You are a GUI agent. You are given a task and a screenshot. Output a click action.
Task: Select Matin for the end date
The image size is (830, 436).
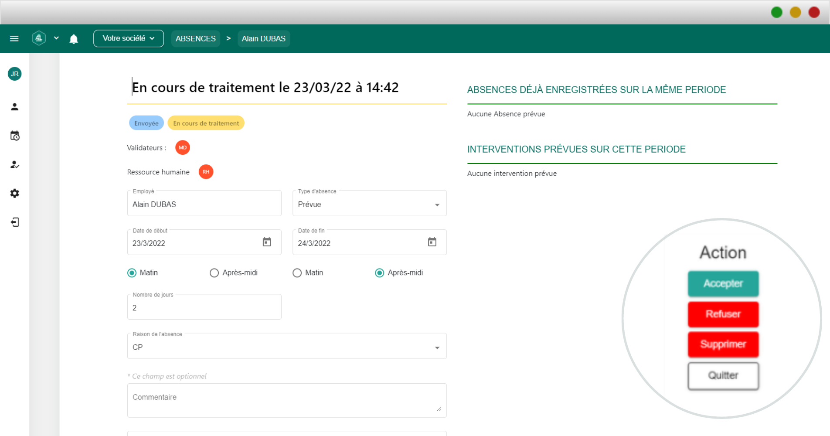[297, 273]
